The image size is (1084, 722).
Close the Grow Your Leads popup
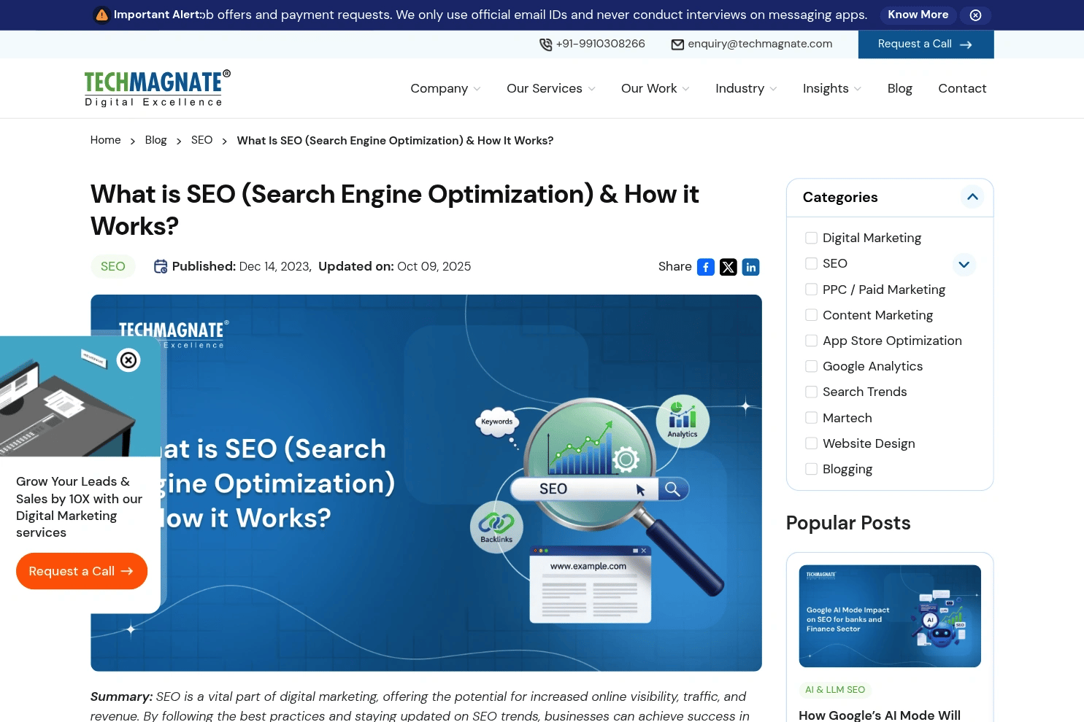(128, 360)
